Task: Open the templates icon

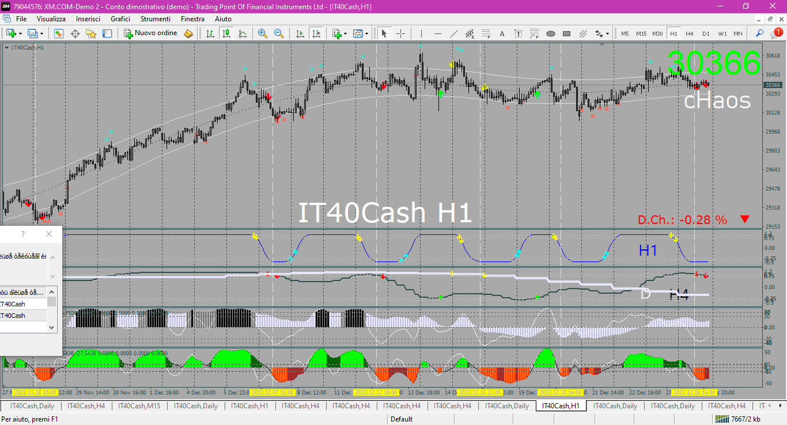Action: coord(358,33)
